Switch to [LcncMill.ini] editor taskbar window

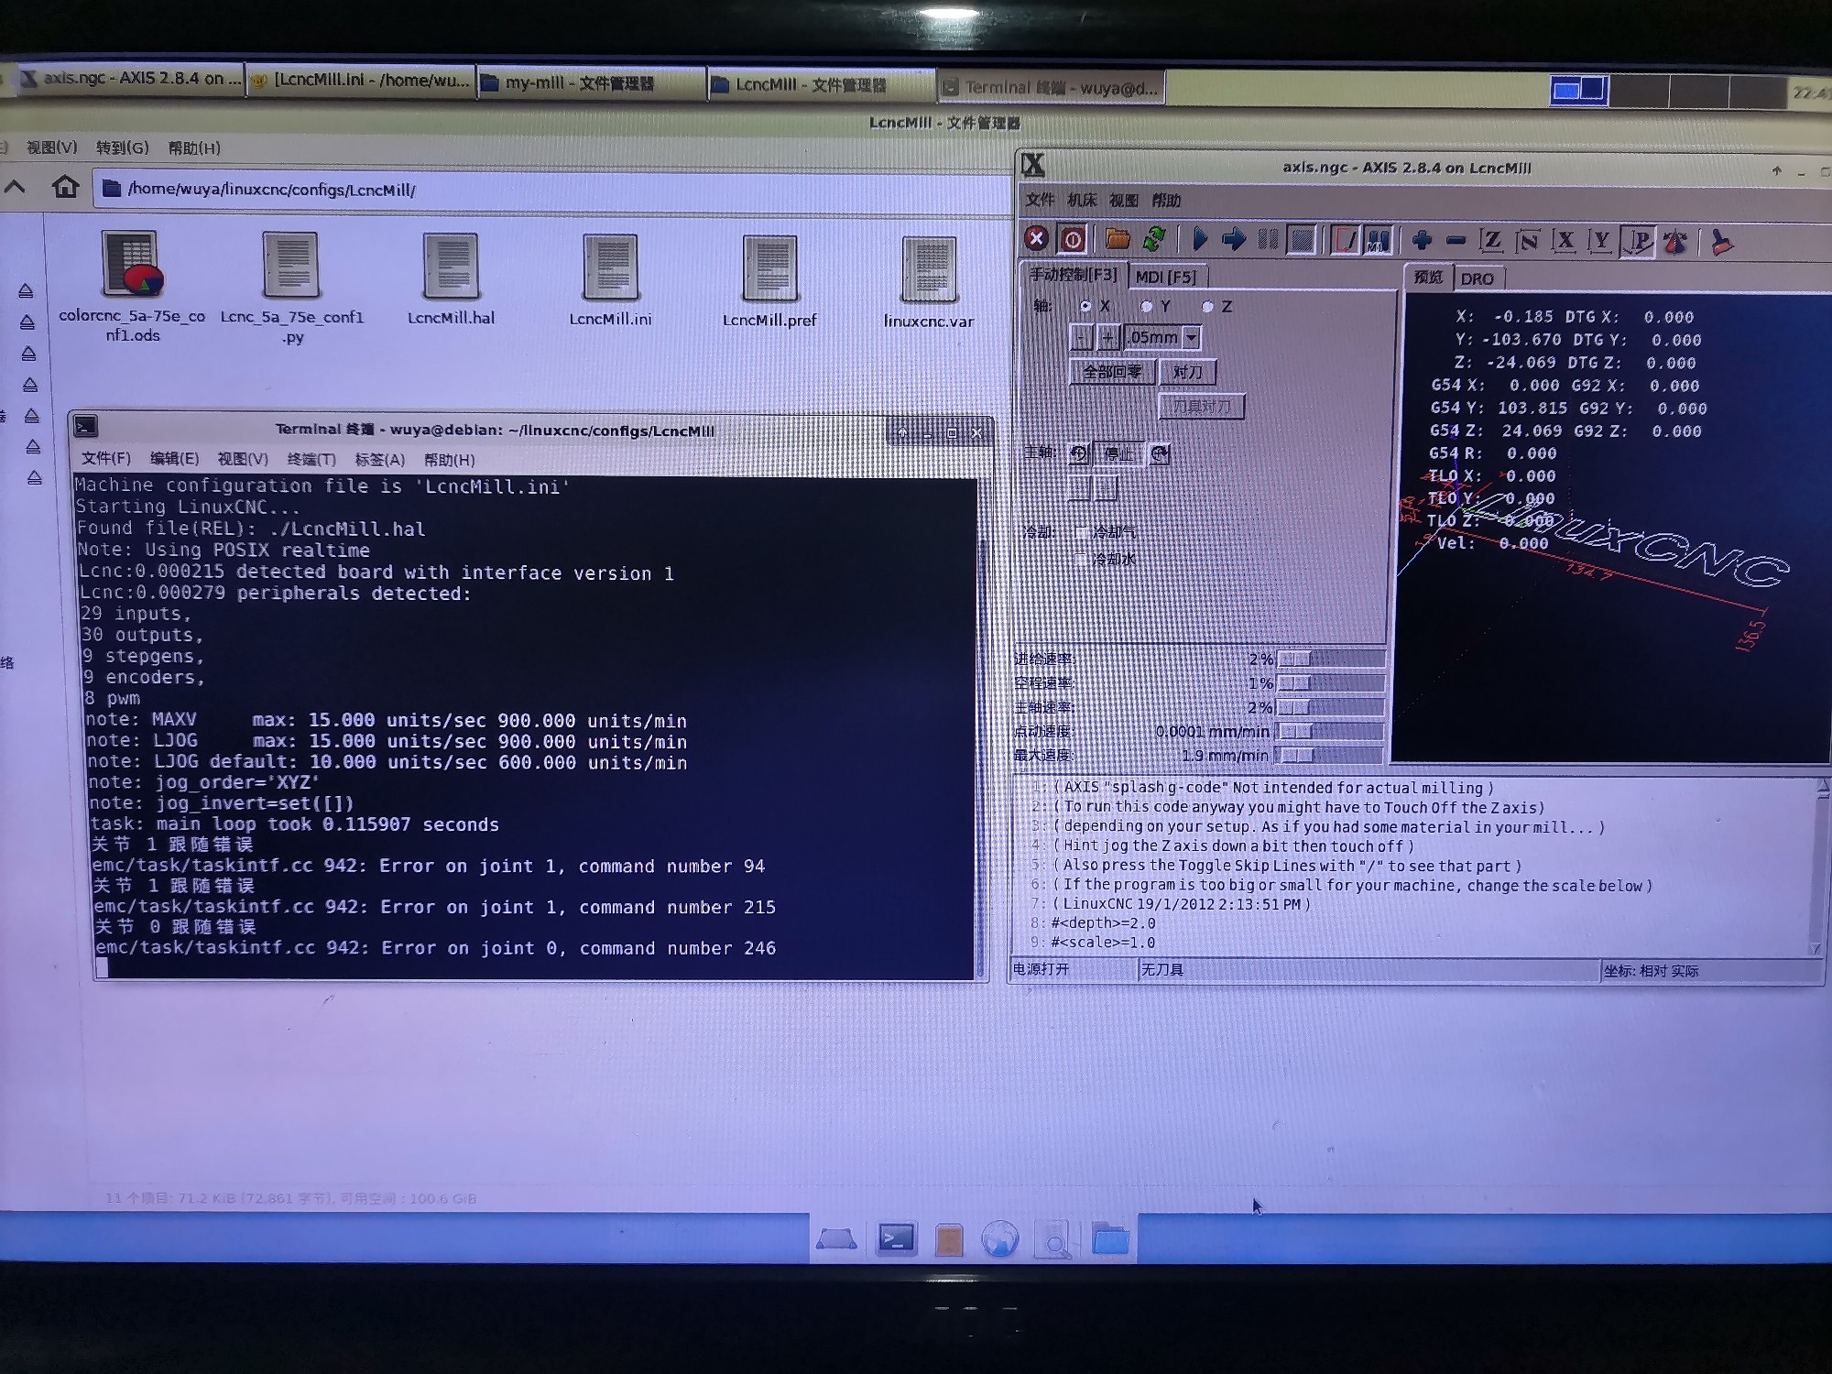[x=361, y=81]
